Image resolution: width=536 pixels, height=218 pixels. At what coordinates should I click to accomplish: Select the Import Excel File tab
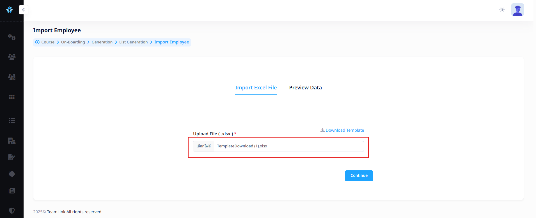[x=256, y=88]
